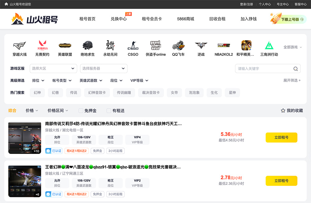
Task: Open the 号主中心 link
Action: click(283, 4)
